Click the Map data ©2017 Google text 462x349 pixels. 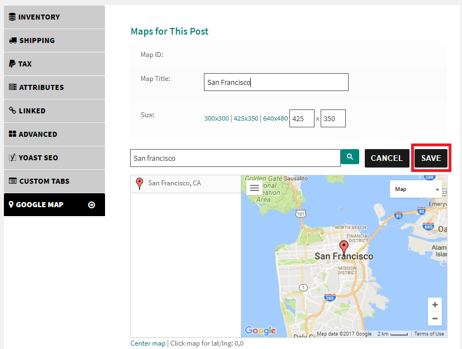point(344,334)
